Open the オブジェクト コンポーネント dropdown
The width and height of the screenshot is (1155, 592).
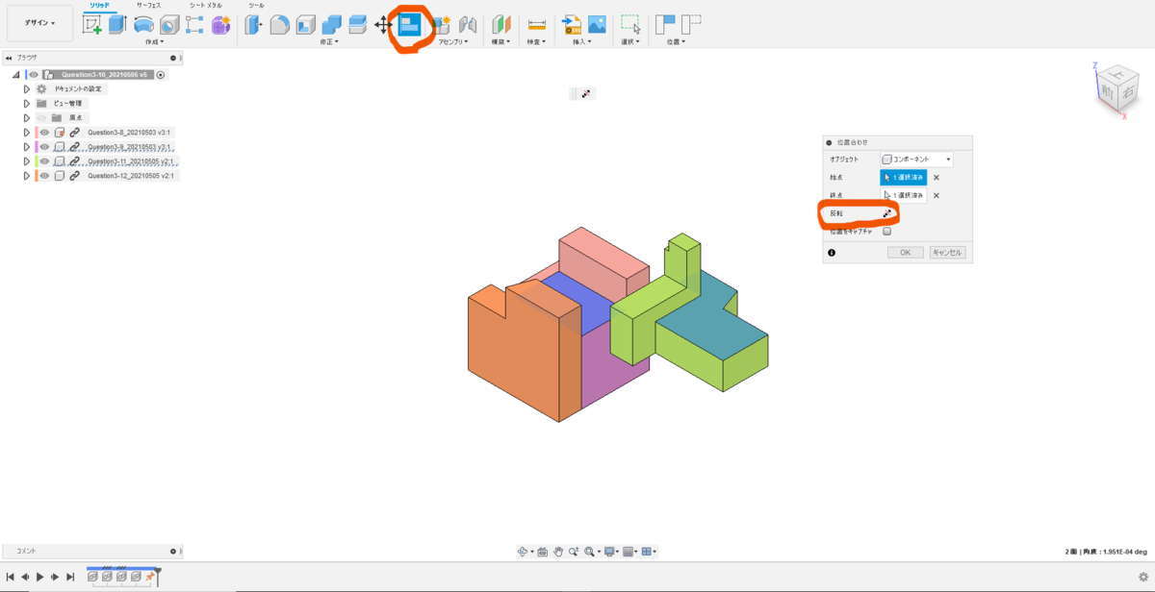[x=917, y=159]
